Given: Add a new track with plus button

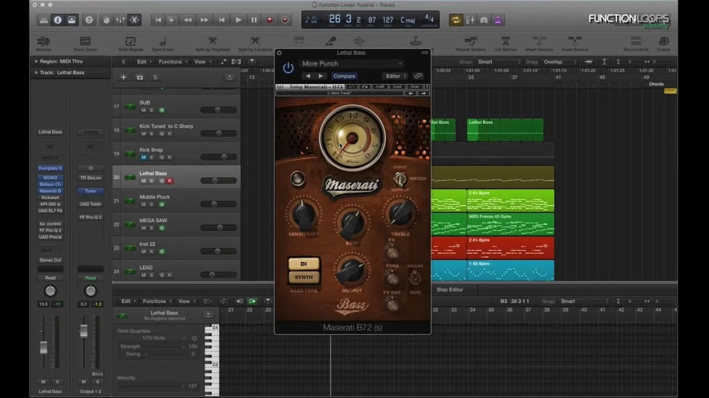Looking at the screenshot, I should (x=124, y=77).
